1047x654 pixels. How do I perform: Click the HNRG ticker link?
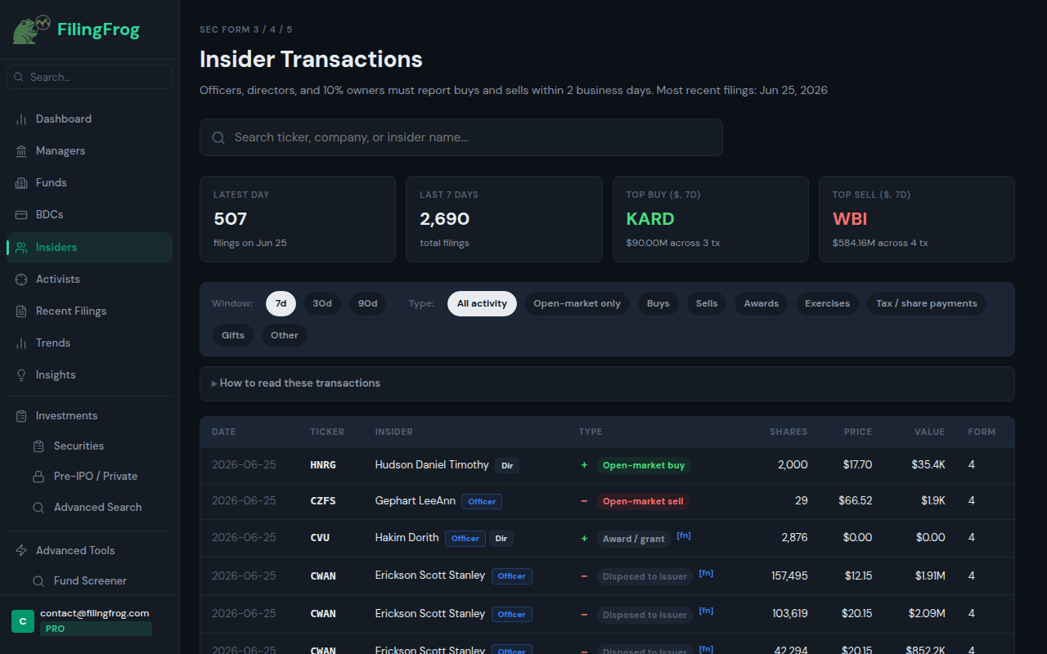[323, 465]
